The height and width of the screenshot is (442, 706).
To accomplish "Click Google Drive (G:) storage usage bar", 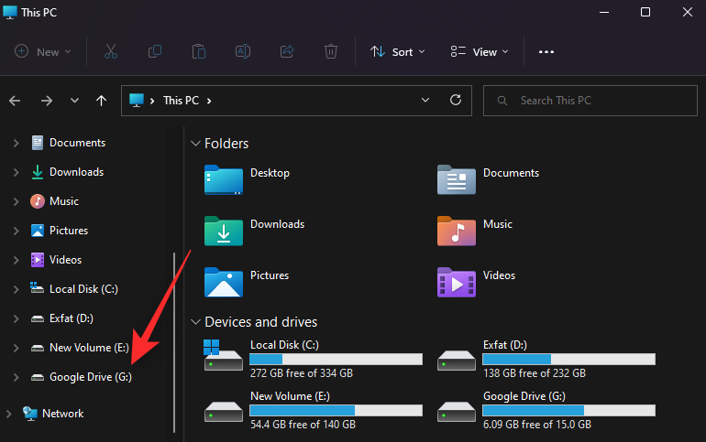I will pos(568,410).
